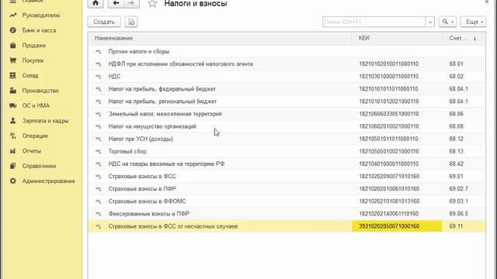Screen dimensions: 497x279
Task: Click row icon beside Страховые взносы в ПФР
Action: (x=99, y=189)
